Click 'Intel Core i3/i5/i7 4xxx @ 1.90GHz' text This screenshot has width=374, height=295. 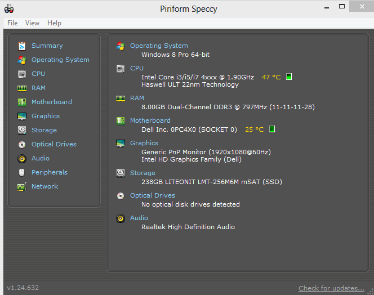pyautogui.click(x=198, y=77)
